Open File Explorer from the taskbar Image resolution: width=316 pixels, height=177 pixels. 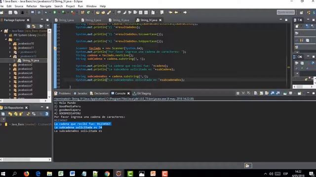click(49, 174)
